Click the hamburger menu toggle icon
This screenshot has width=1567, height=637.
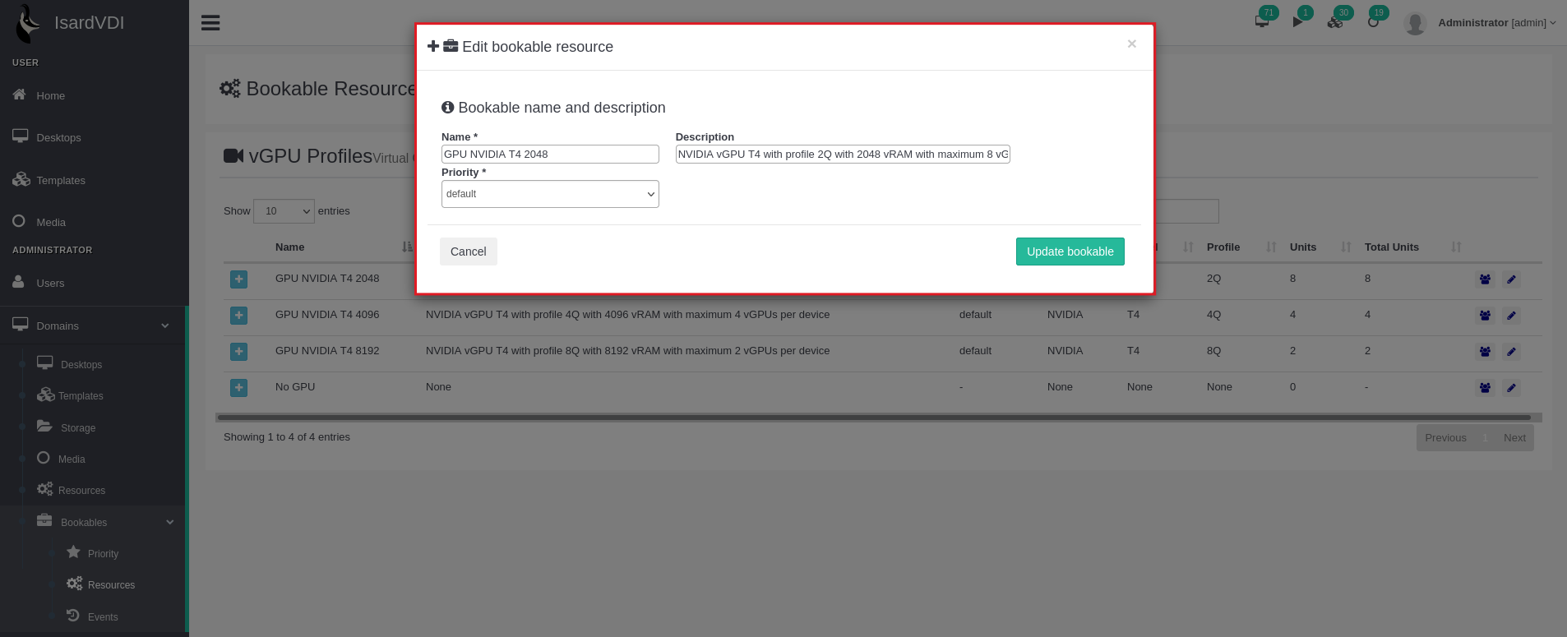(x=210, y=23)
